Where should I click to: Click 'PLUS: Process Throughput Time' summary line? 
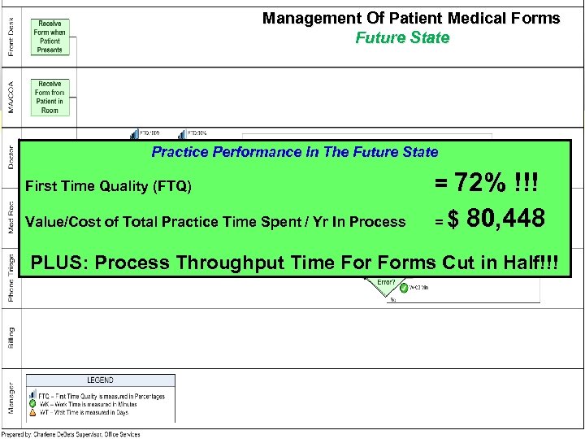coord(297,262)
